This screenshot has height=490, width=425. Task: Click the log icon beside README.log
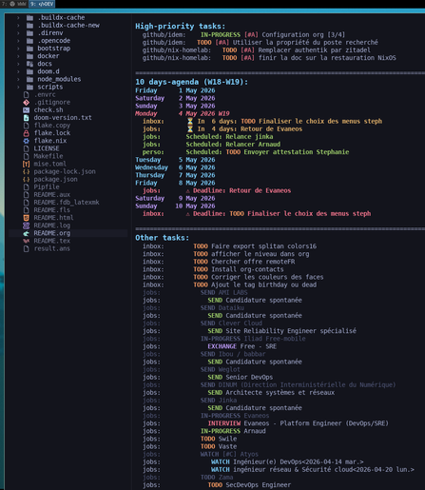click(27, 225)
